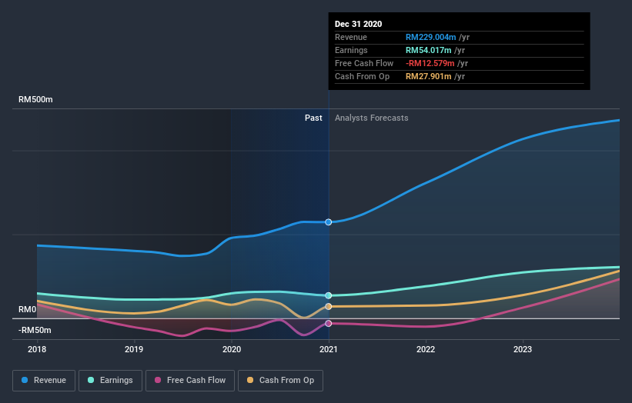Click the 2021 x-axis label
632x403 pixels.
[x=329, y=349]
